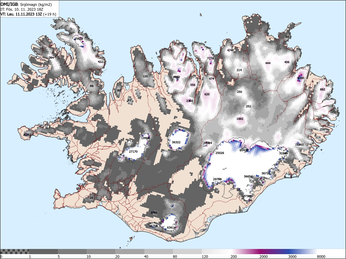Click snow value 27386
346x259 pixels.
(x=247, y=196)
